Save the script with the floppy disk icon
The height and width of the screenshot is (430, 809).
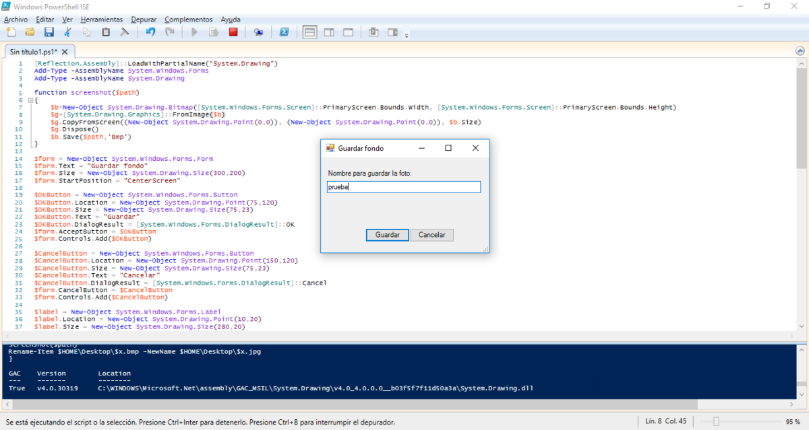coord(49,32)
